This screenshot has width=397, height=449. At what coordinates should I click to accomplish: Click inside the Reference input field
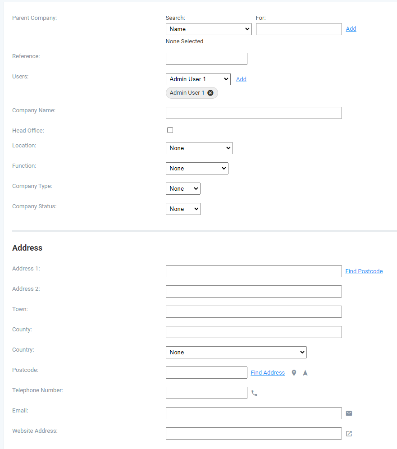tap(206, 59)
